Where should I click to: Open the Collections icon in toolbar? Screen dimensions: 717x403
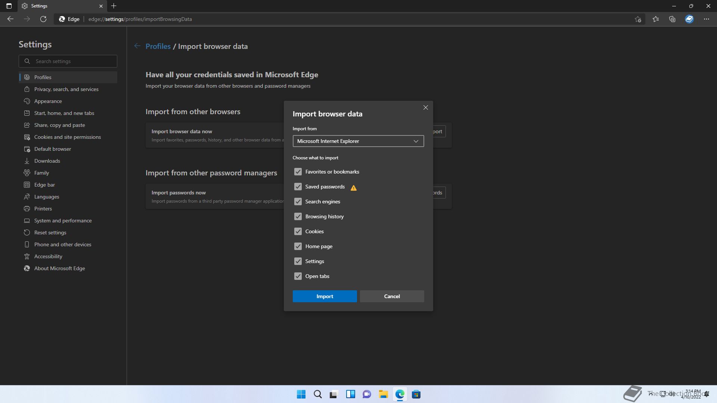672,19
